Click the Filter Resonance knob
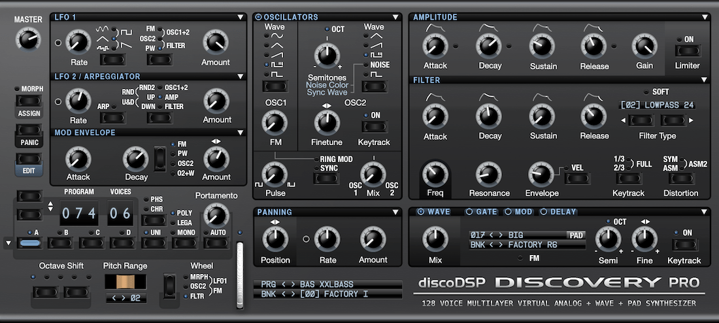Screen dimensions: 719x323 point(489,175)
